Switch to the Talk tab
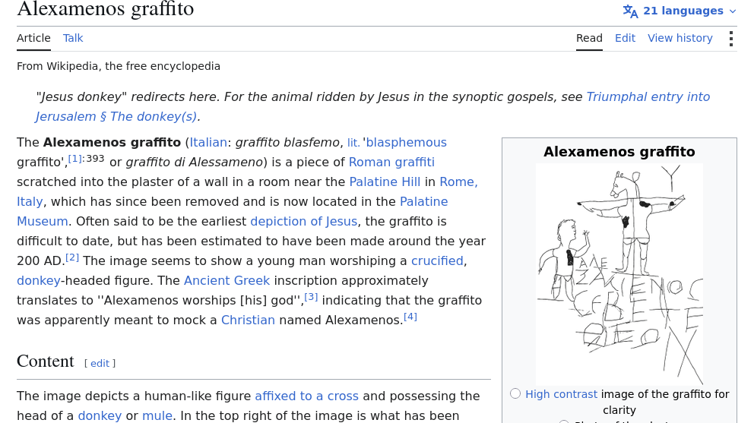Screen dimensions: 754x423 tap(73, 38)
